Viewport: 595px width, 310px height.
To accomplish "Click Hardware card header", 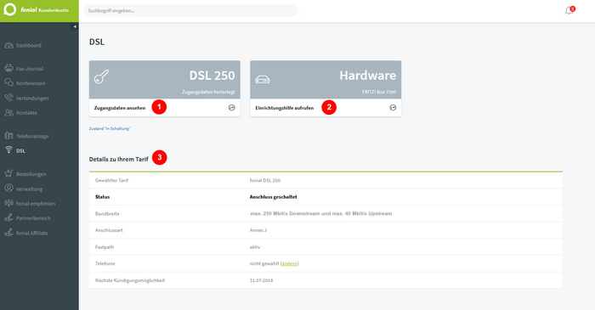I will coord(326,80).
